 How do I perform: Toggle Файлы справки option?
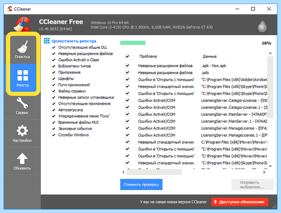53,91
